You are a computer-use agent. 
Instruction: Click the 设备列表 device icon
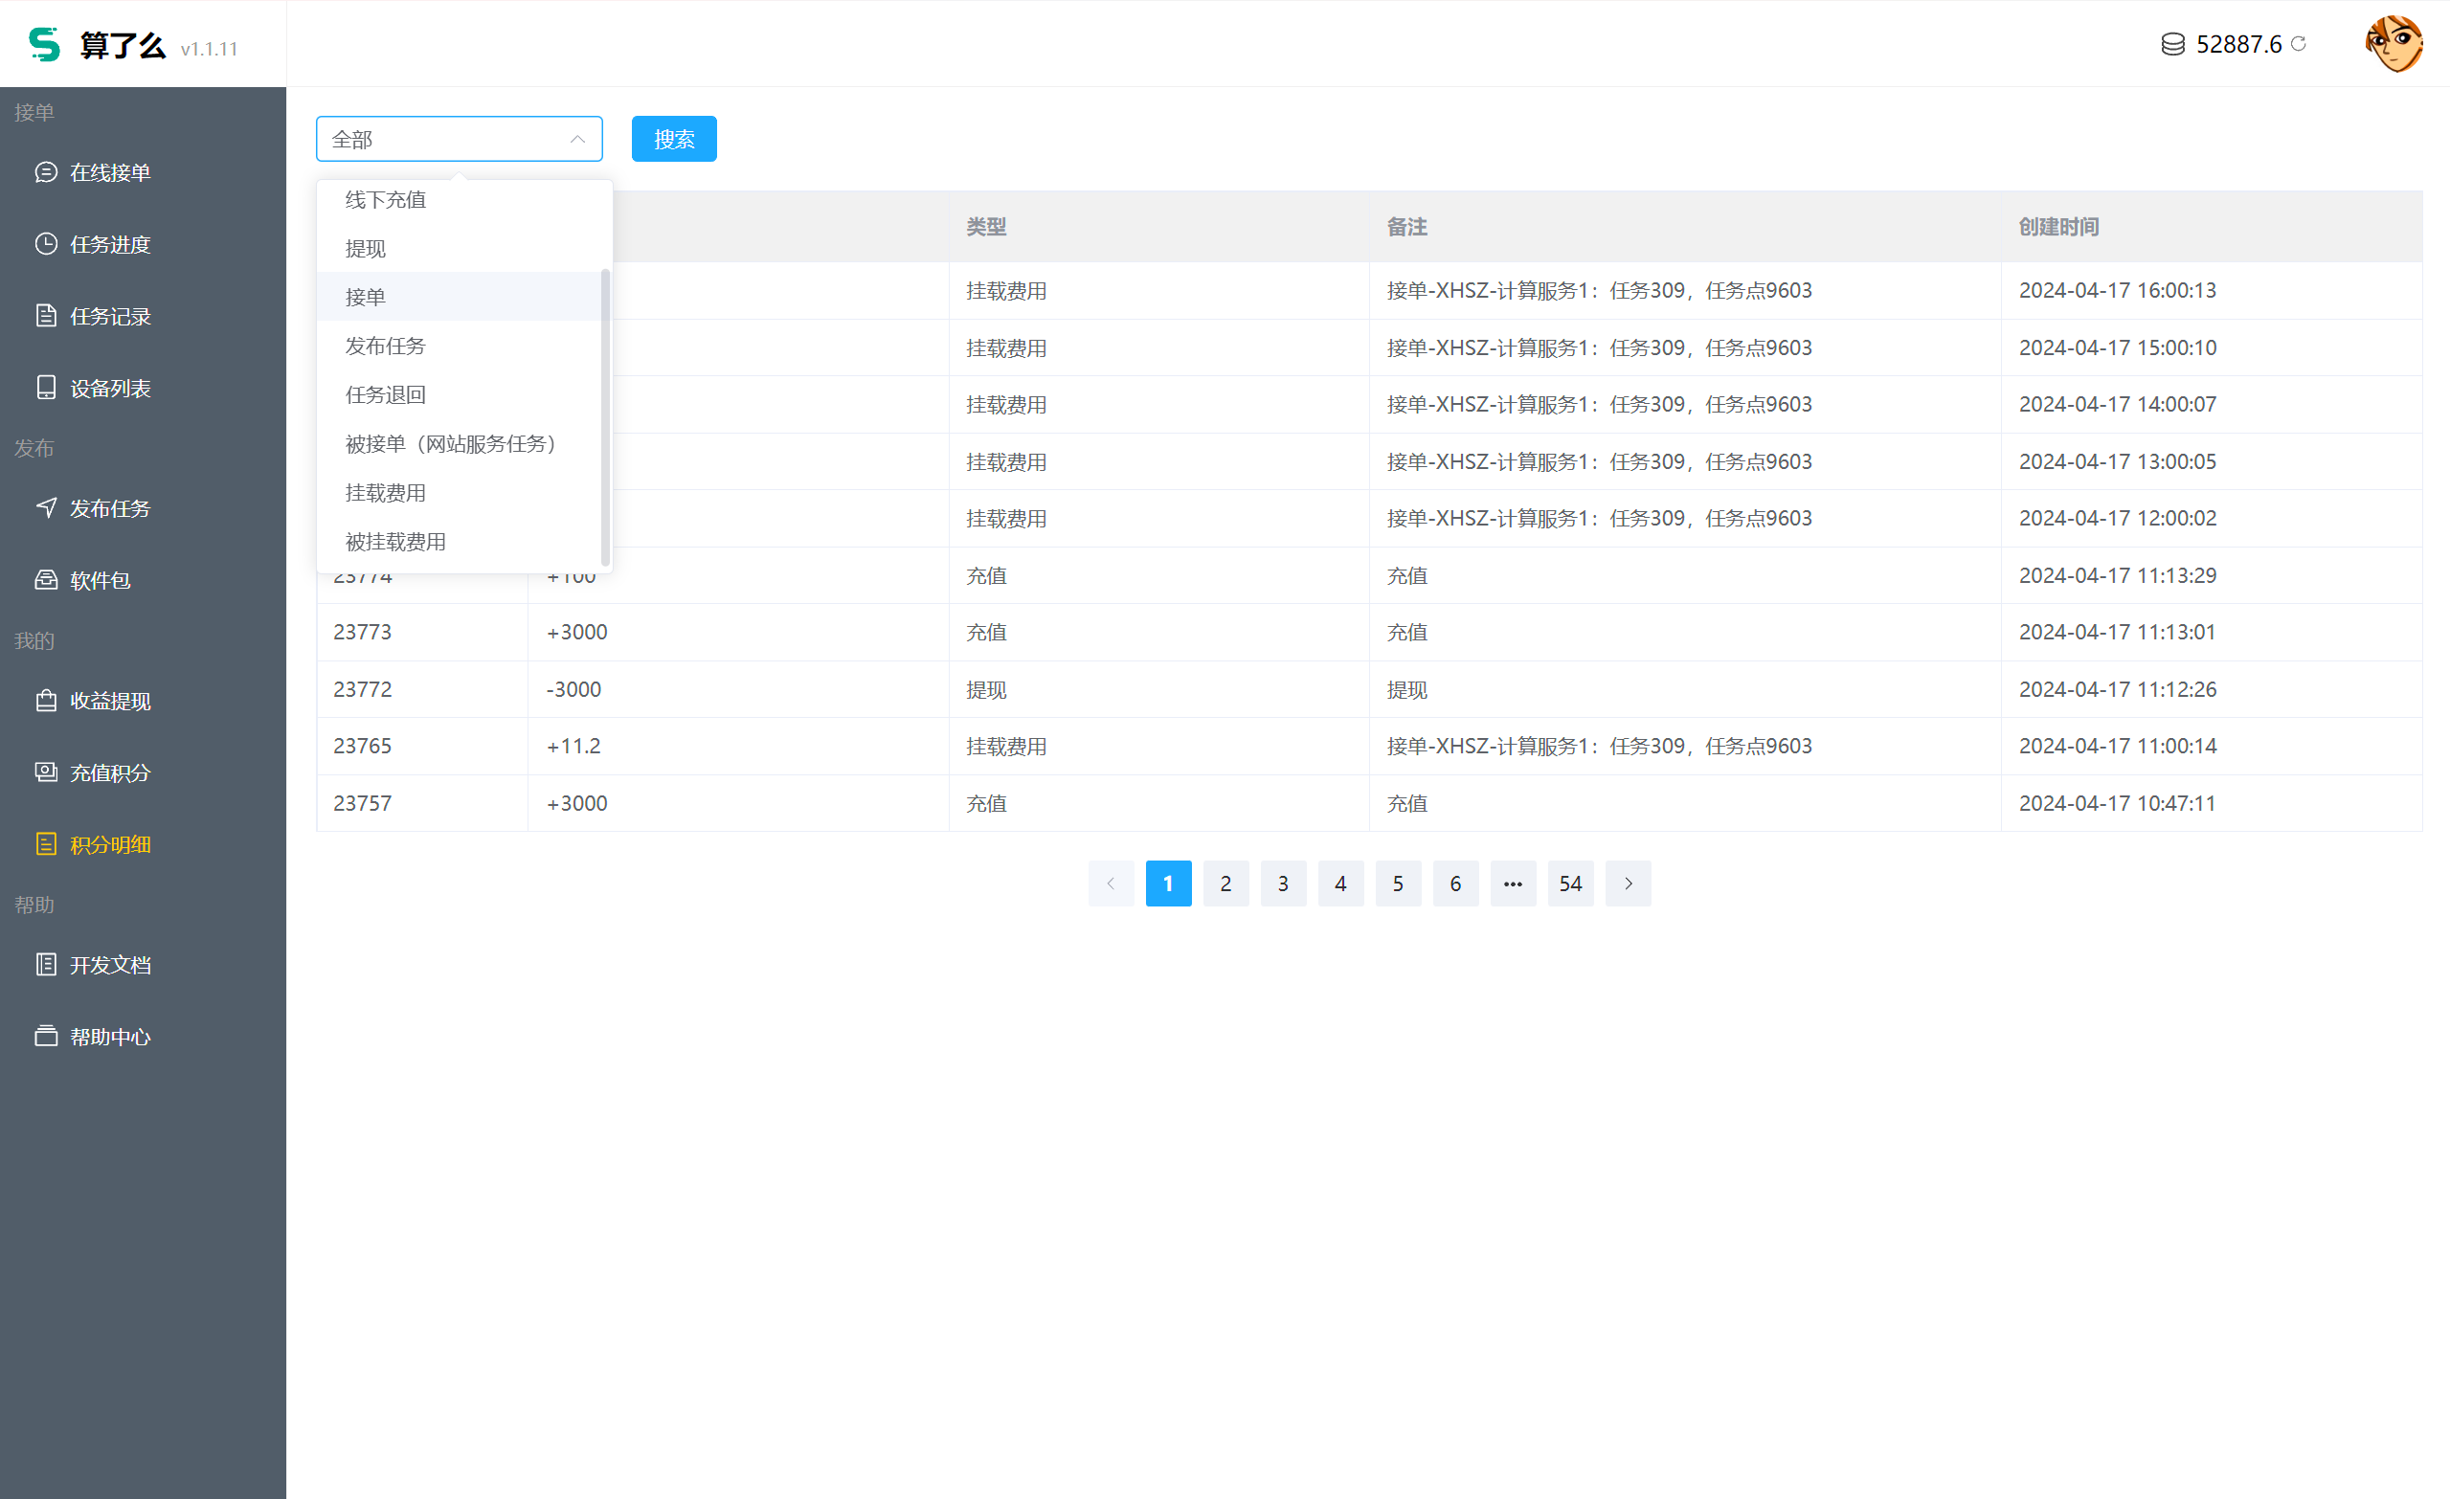tap(46, 388)
